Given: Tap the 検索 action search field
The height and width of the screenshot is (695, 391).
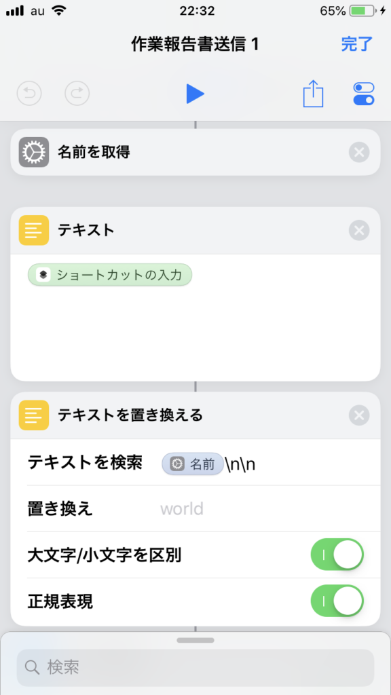Looking at the screenshot, I should 195,667.
